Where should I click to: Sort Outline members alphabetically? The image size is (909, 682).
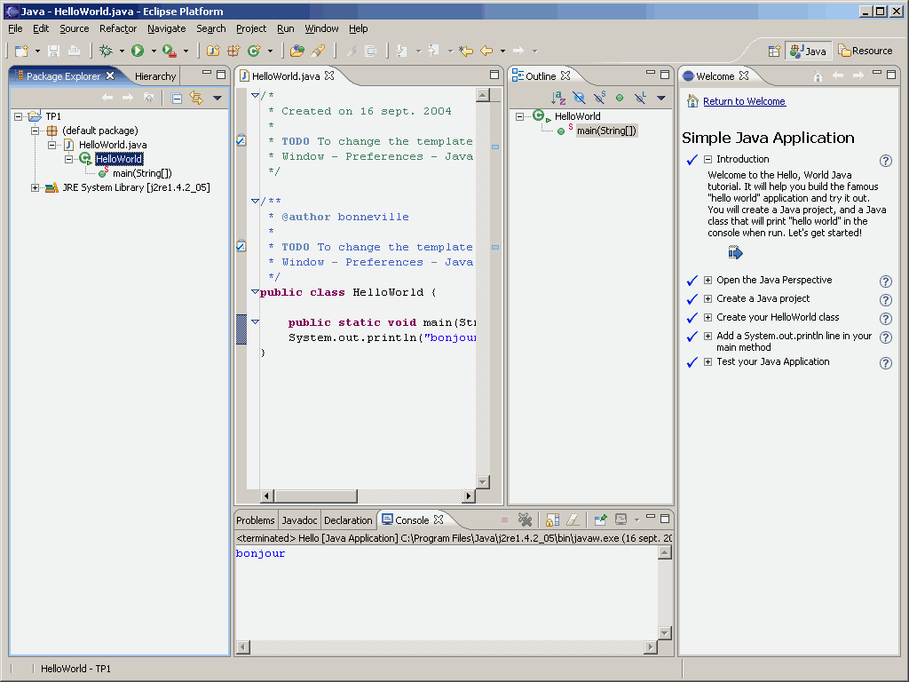pyautogui.click(x=557, y=98)
